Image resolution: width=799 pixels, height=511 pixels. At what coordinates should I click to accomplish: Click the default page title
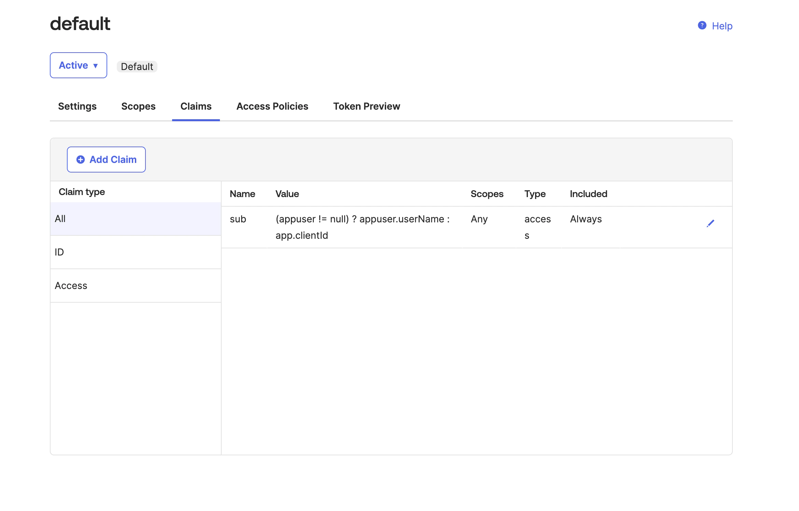[80, 23]
